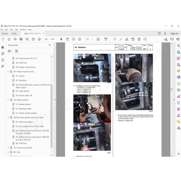The width and height of the screenshot is (181, 181).
Task: Open 38. CAN bus bookmark
Action: coord(21,63)
